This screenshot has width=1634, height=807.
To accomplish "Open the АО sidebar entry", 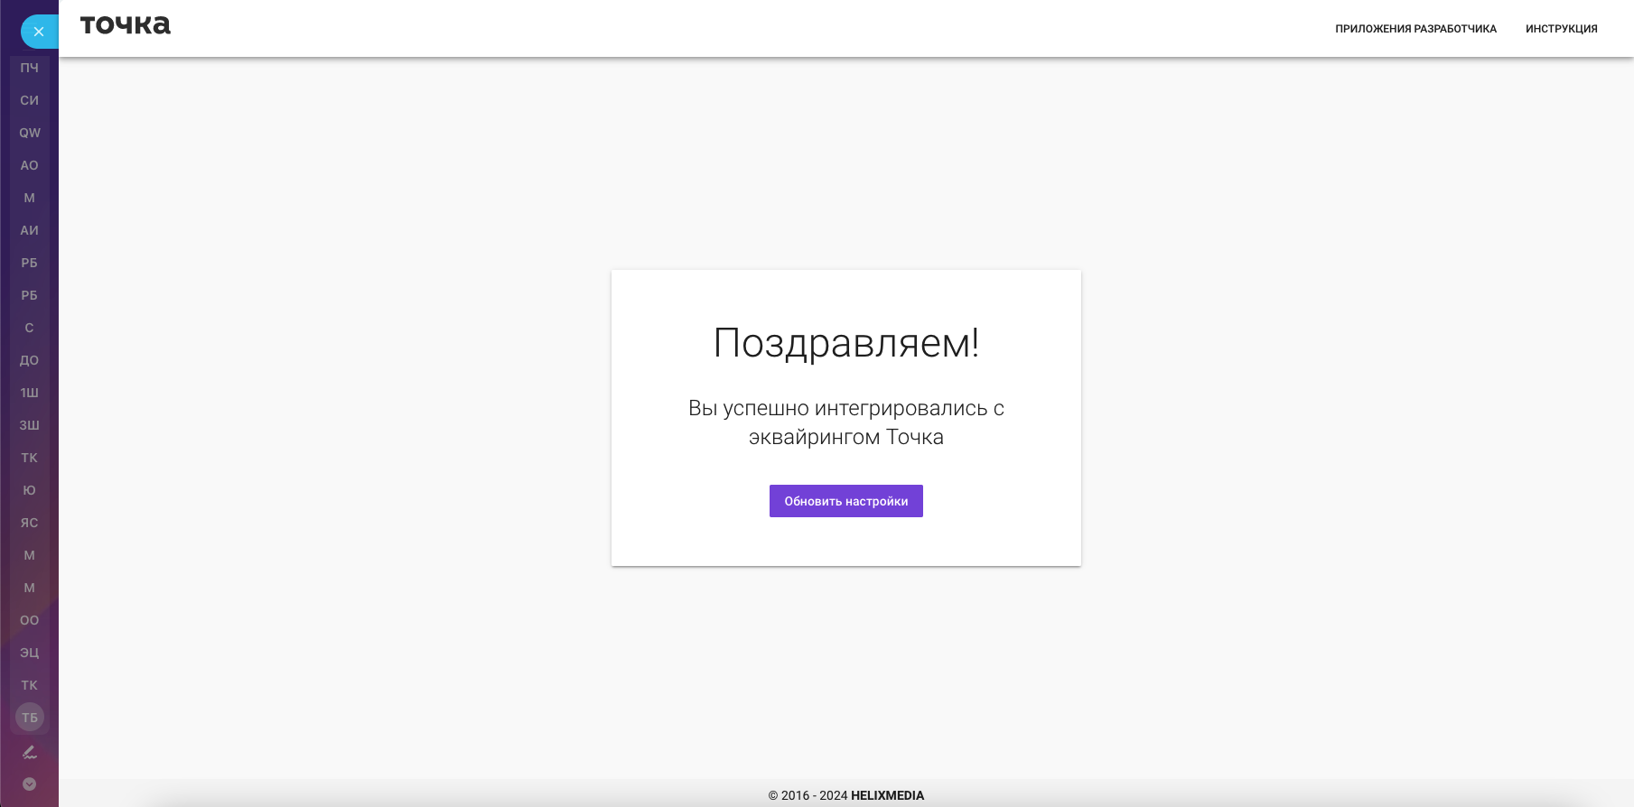I will (30, 165).
